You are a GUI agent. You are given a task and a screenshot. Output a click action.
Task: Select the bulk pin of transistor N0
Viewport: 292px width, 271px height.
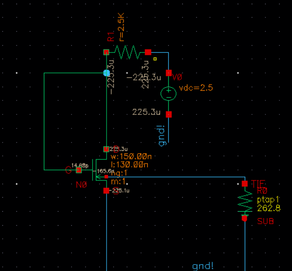pyautogui.click(x=106, y=177)
